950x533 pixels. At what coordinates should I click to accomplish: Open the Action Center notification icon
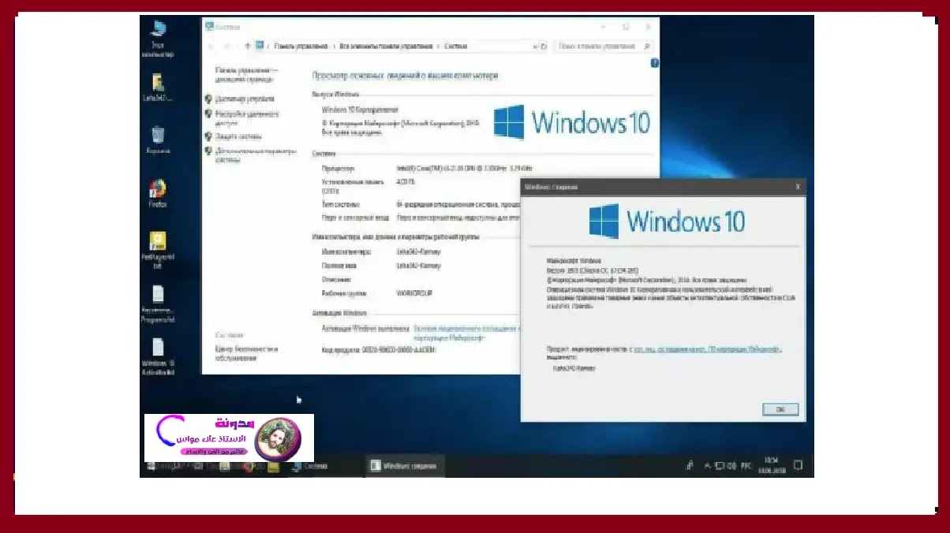pos(798,466)
